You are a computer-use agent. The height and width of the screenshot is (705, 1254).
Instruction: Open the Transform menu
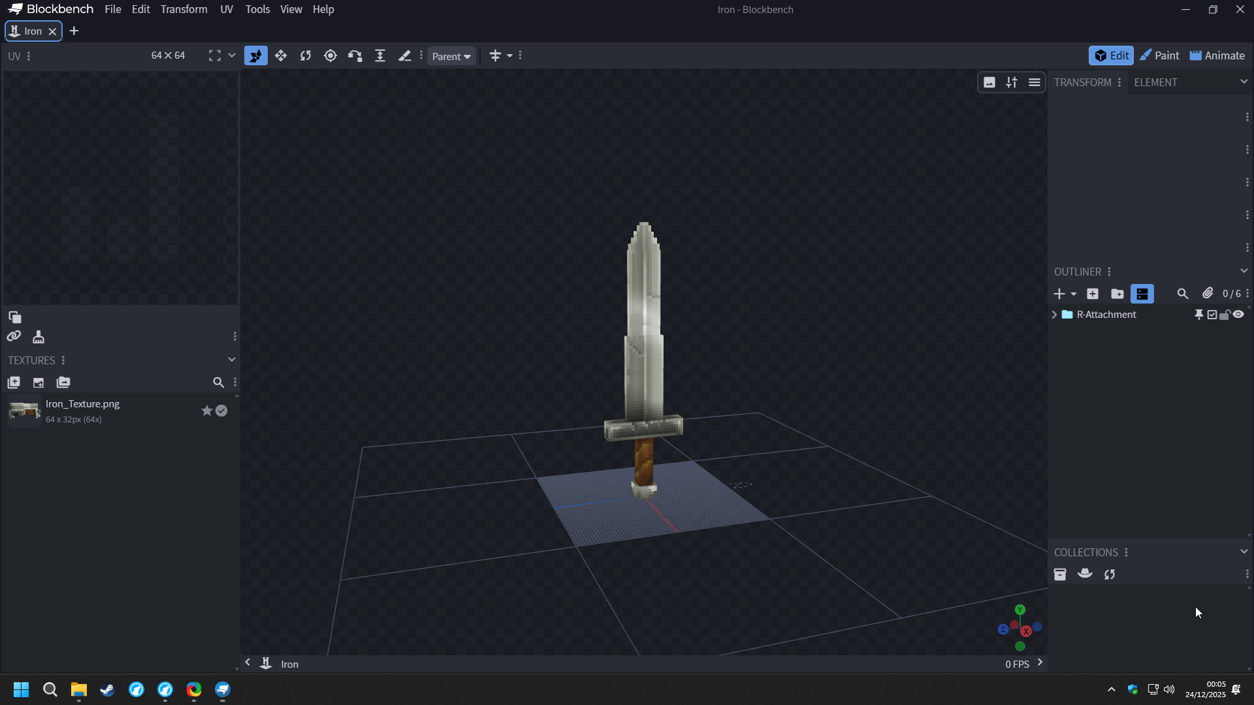pyautogui.click(x=184, y=9)
